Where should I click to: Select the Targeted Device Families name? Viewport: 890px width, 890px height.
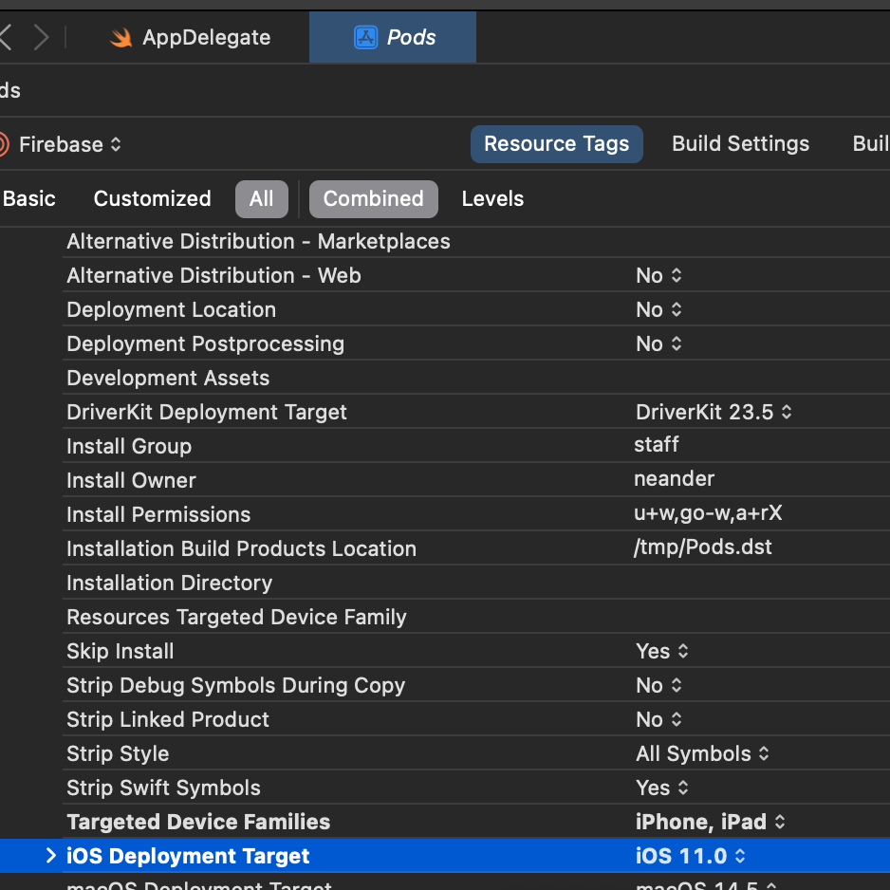click(198, 822)
